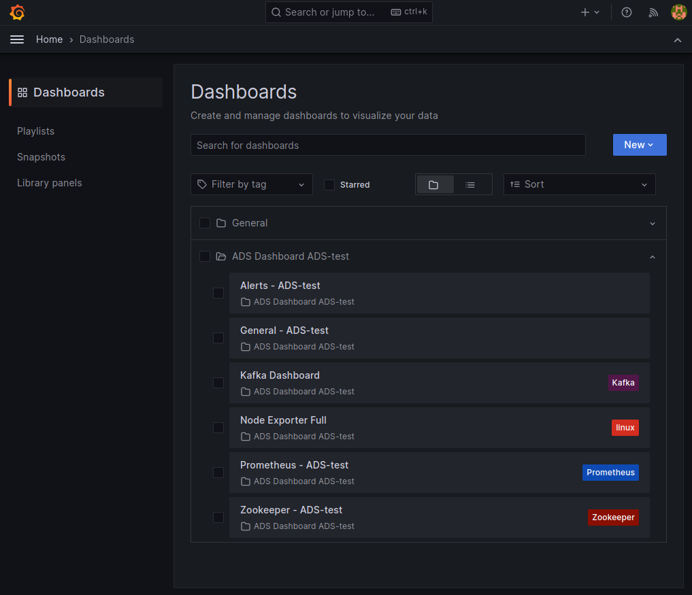Click the Grafana logo icon
This screenshot has height=595, width=692.
(17, 12)
